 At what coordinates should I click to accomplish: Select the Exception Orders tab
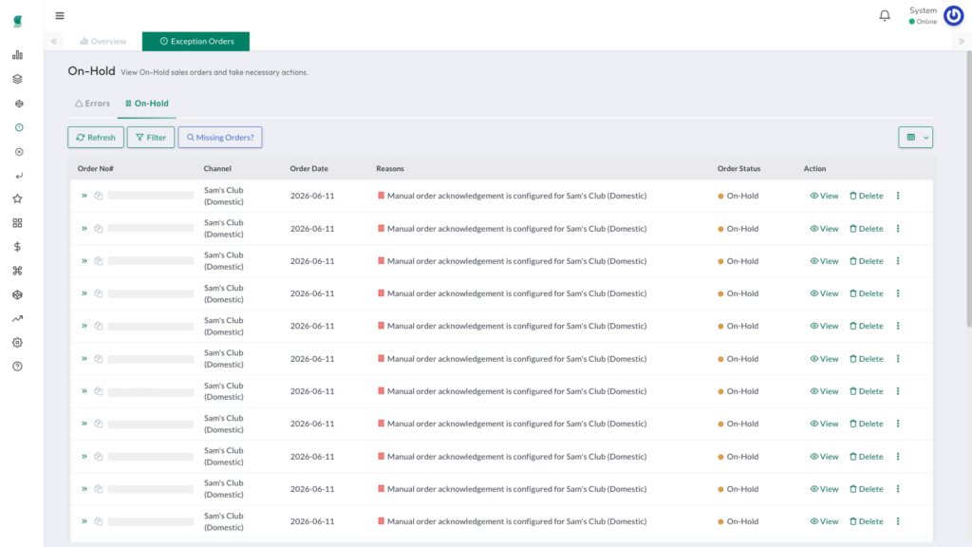click(x=196, y=42)
